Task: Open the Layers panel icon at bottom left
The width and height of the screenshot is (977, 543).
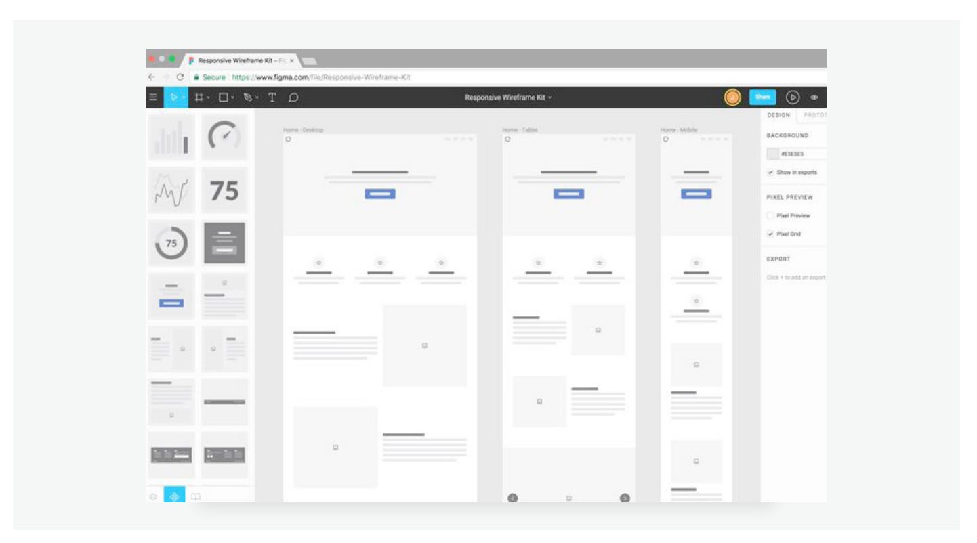Action: [x=153, y=496]
